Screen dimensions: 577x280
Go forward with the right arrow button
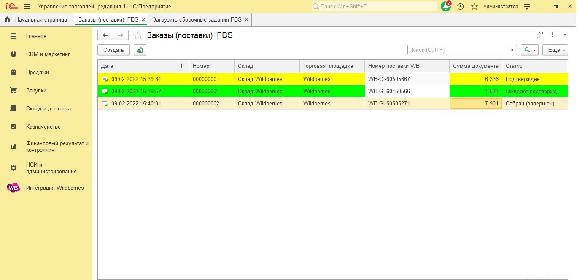[x=121, y=35]
